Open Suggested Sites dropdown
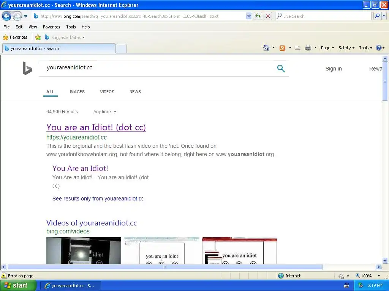This screenshot has height=291, width=389. click(65, 38)
